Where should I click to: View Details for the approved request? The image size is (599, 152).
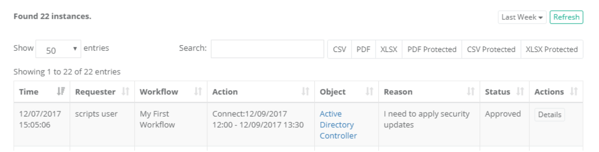549,115
